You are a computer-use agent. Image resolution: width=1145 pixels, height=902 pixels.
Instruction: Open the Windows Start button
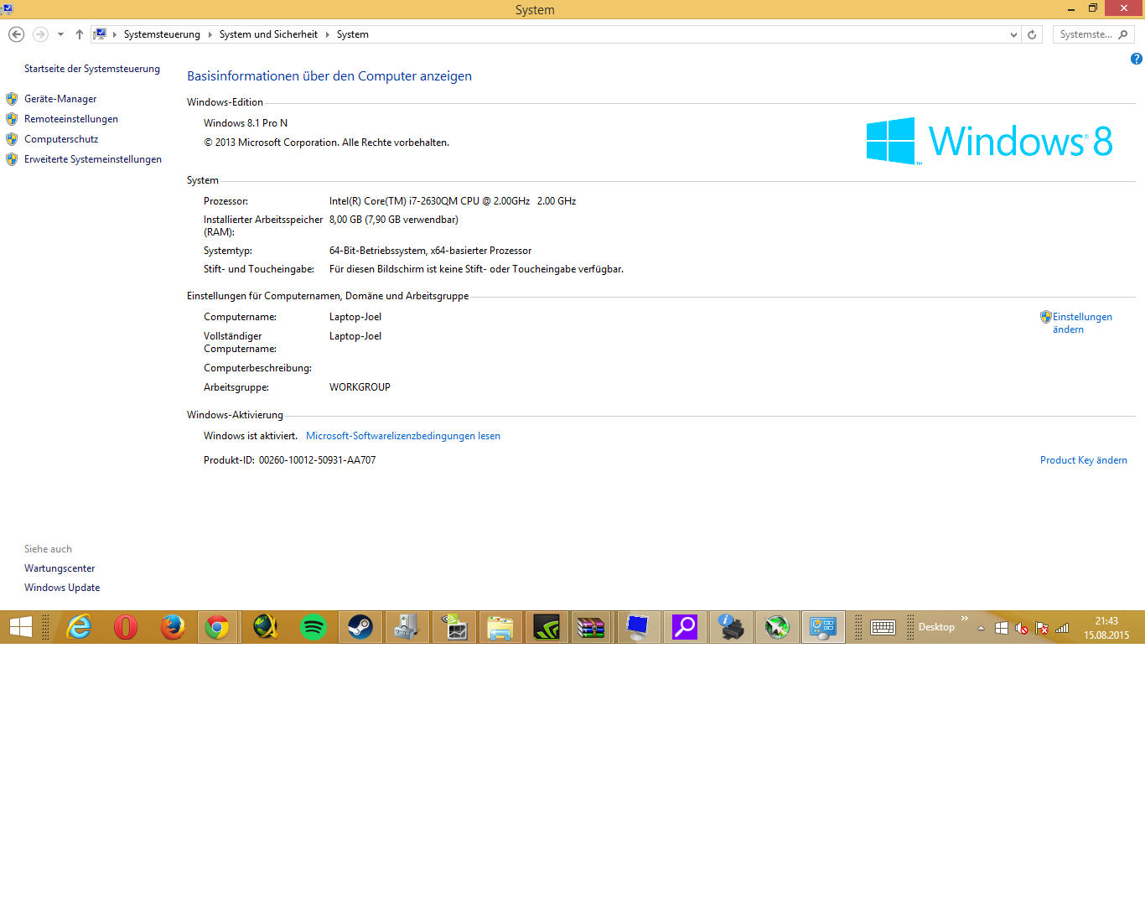(x=20, y=627)
